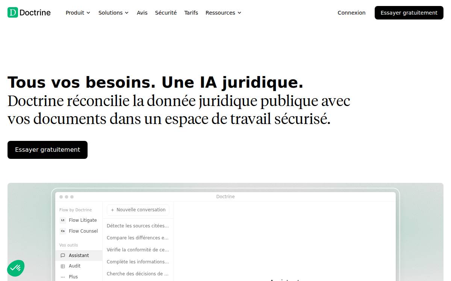Click the Plus ellipsis icon
451x281 pixels.
coord(63,277)
